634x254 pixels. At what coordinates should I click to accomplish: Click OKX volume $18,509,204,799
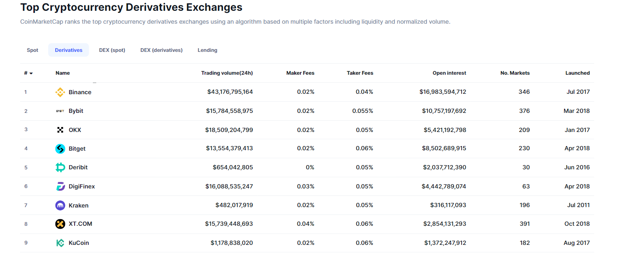tap(229, 130)
